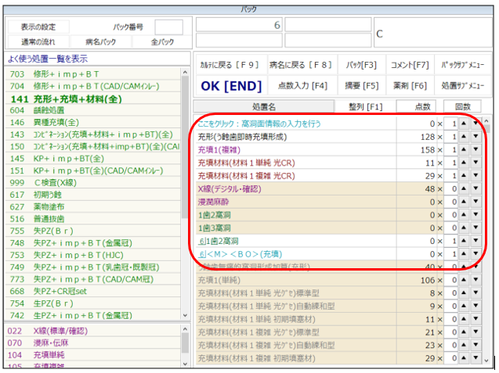Increase count for 充形(う蝕歯即時充填形成) row

[x=463, y=137]
